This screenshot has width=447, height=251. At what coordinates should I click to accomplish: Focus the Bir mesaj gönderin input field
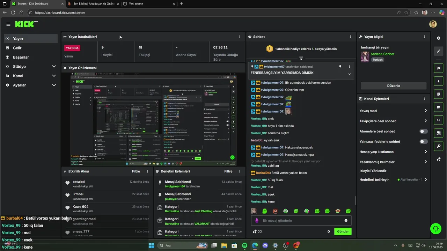301,221
